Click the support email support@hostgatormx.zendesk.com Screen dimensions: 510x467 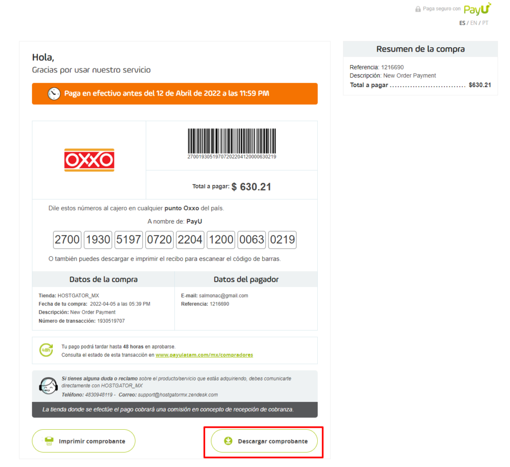click(178, 394)
